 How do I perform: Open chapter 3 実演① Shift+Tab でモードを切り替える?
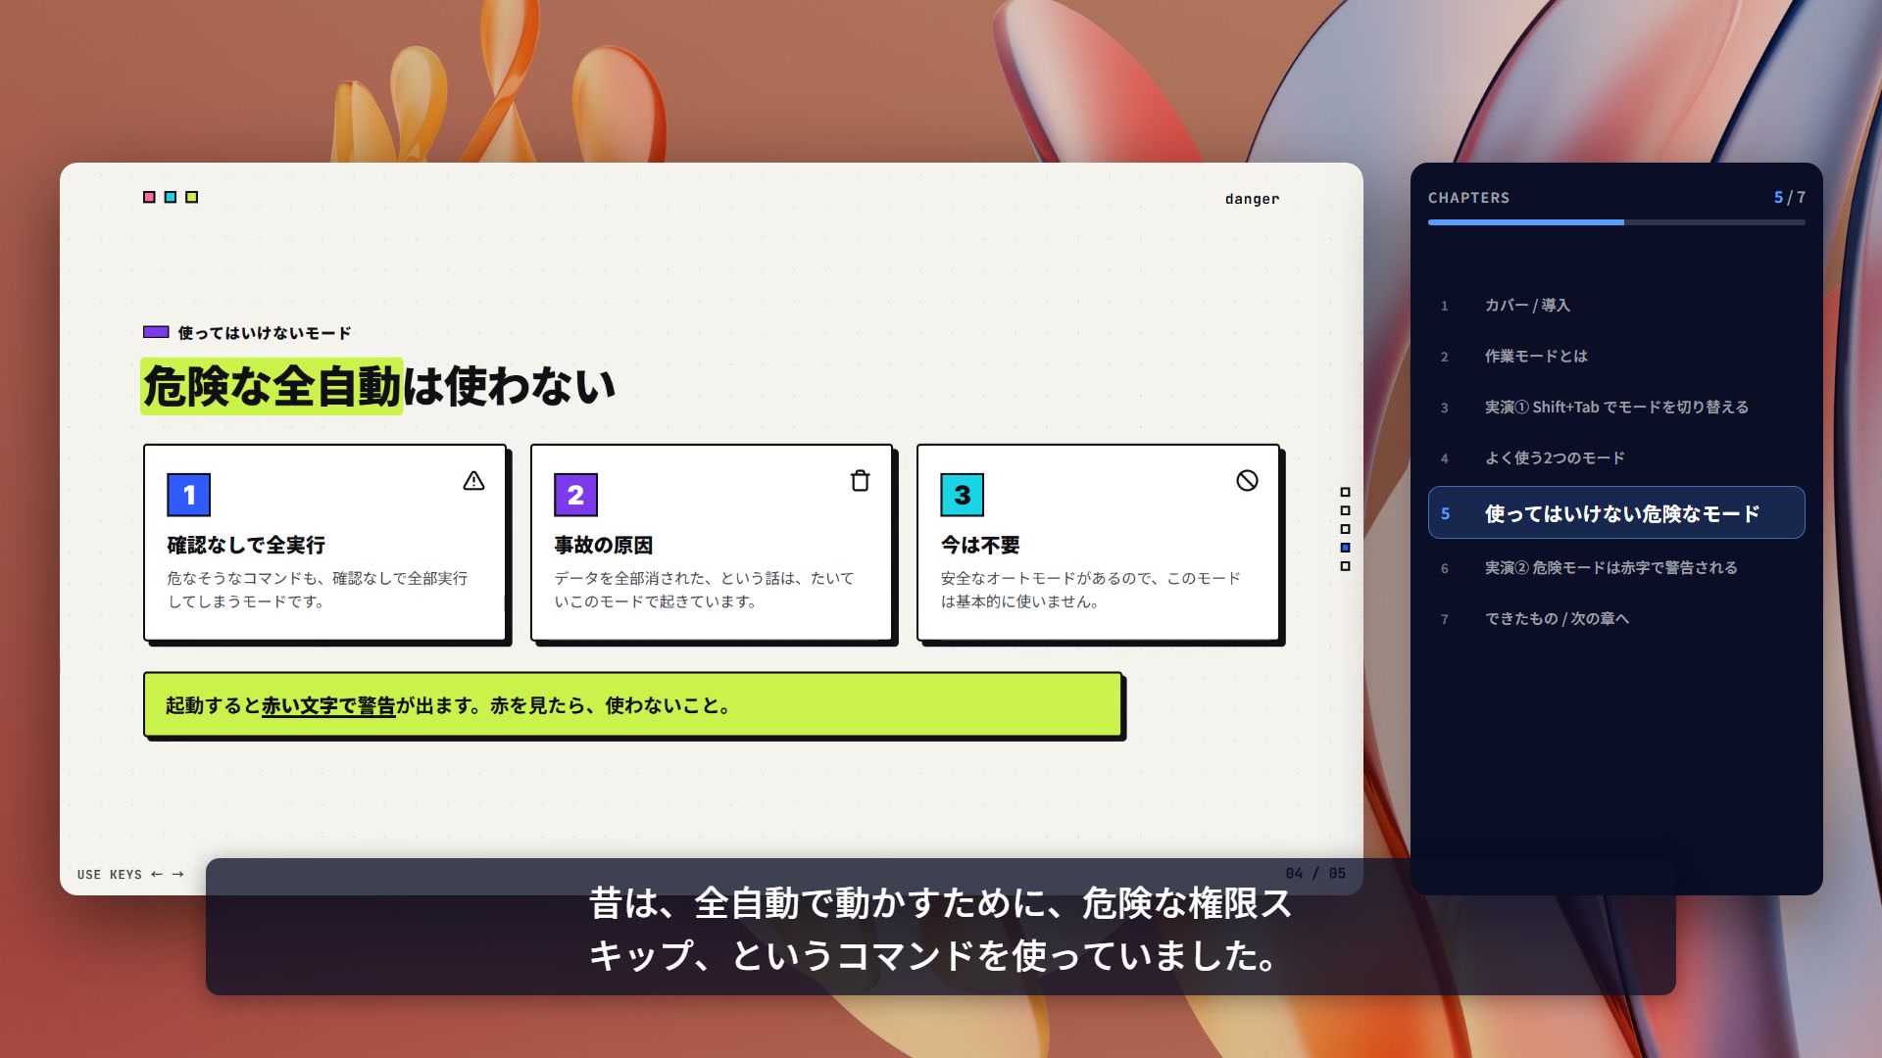click(x=1616, y=408)
